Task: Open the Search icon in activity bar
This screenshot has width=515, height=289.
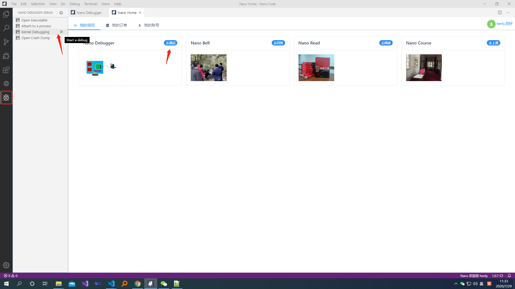Action: click(6, 28)
